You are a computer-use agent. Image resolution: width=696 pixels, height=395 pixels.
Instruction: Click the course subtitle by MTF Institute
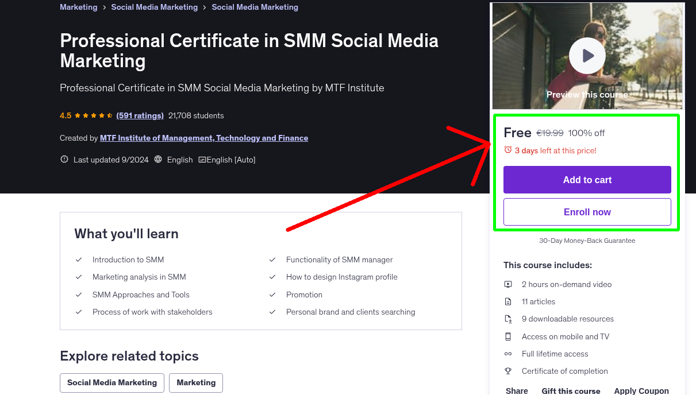tap(222, 88)
